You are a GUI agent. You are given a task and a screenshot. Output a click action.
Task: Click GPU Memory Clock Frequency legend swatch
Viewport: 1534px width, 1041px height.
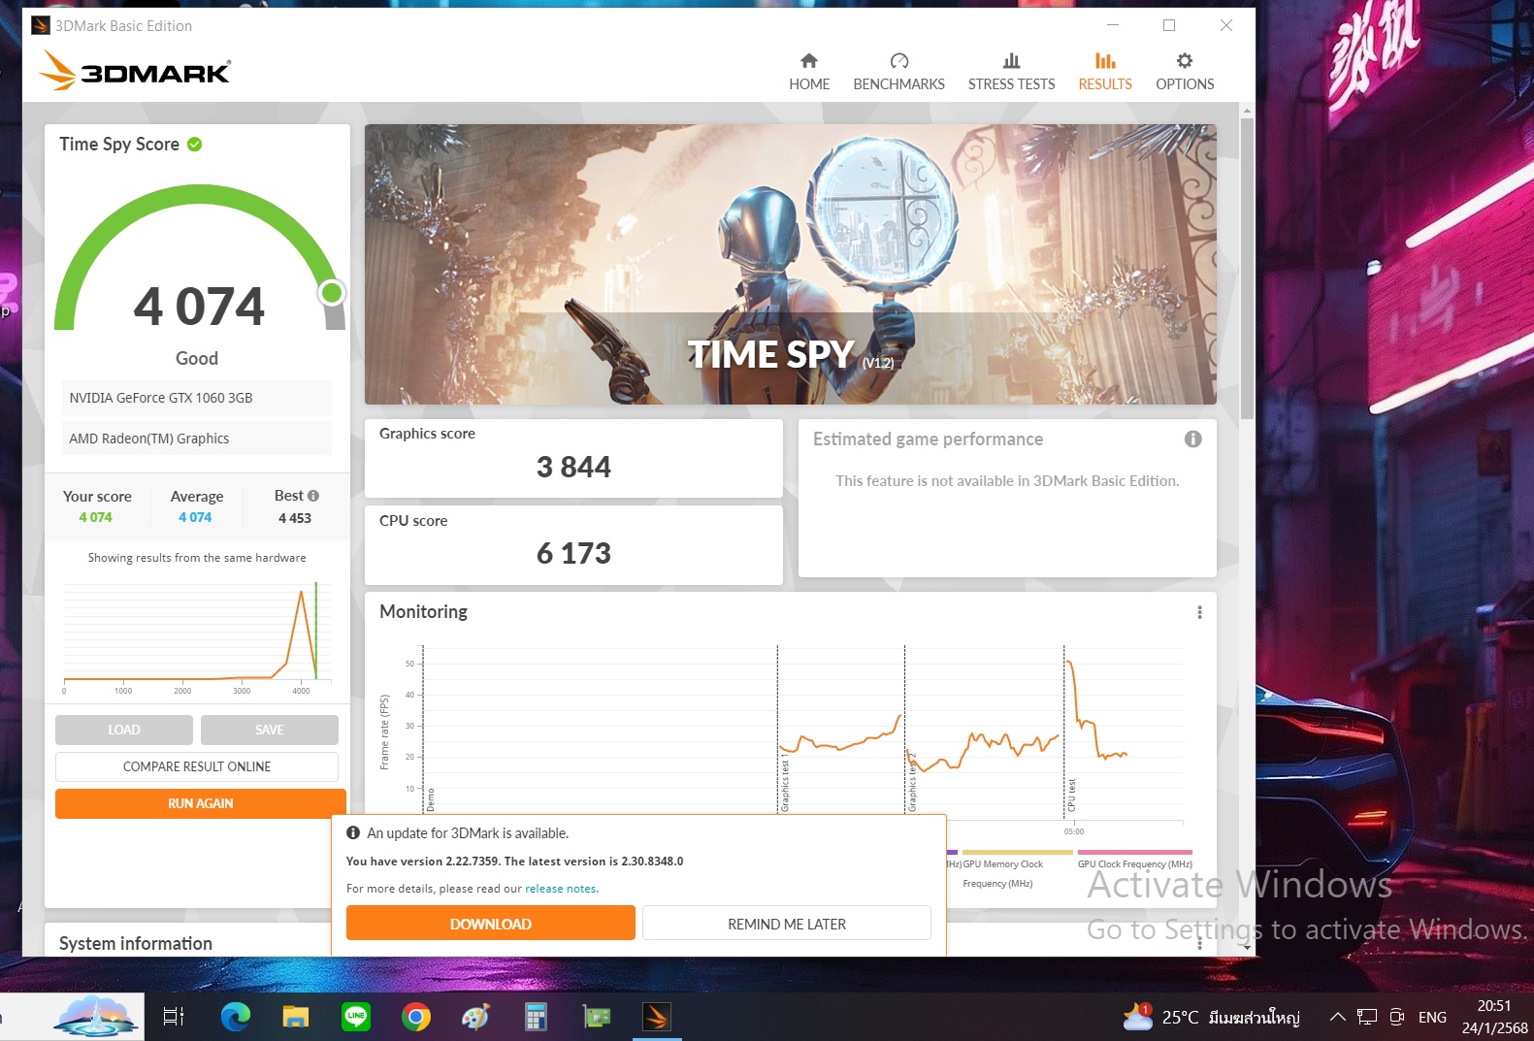pos(1017,853)
